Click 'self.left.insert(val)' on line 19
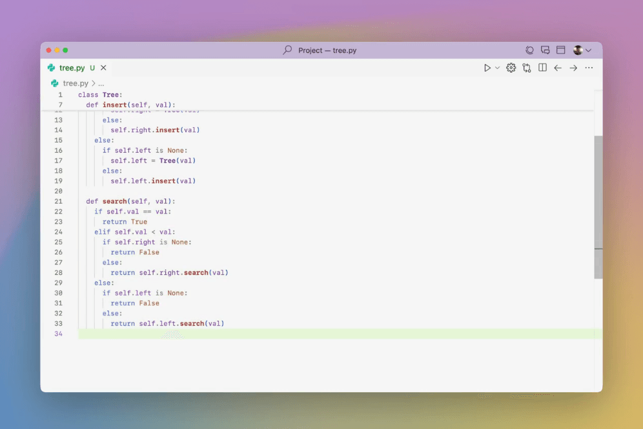The image size is (643, 429). (153, 181)
